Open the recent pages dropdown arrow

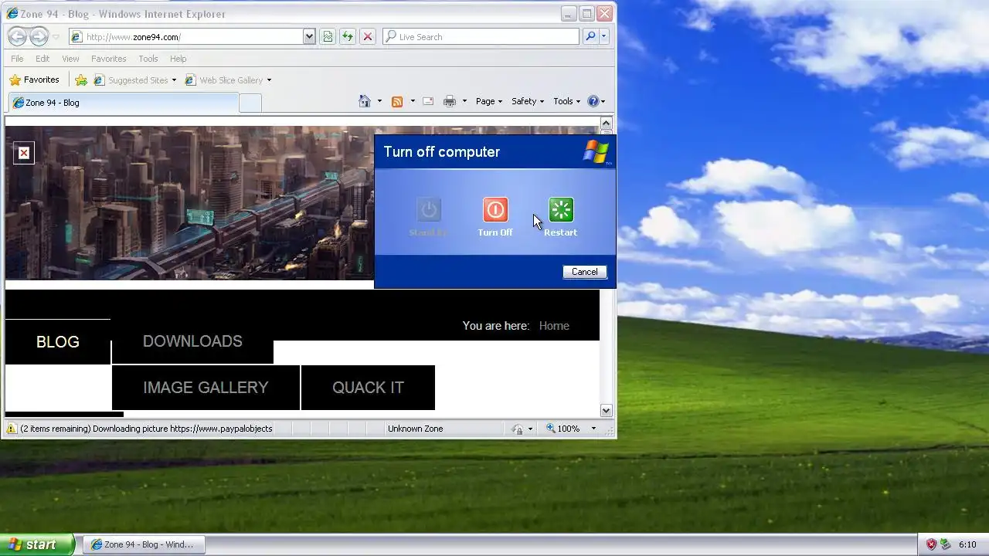click(56, 37)
